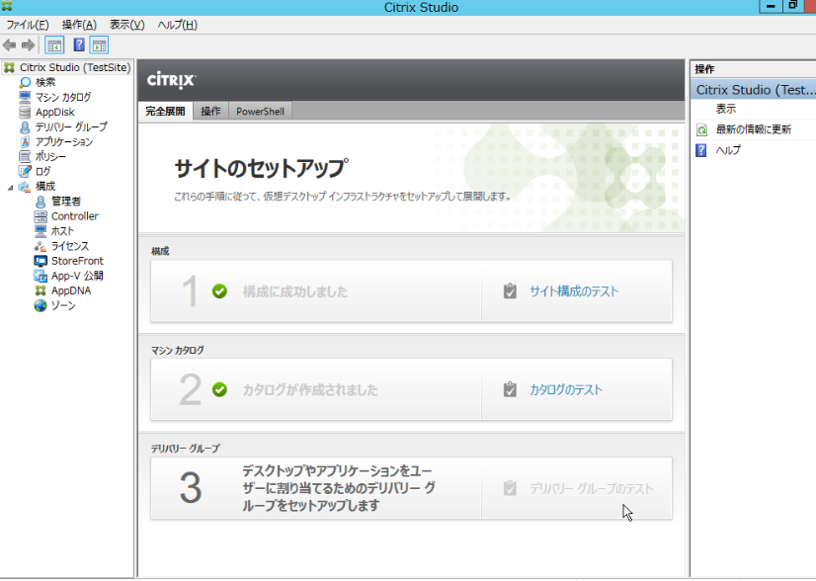Click the カタログのテスト clipboard icon

pos(510,389)
